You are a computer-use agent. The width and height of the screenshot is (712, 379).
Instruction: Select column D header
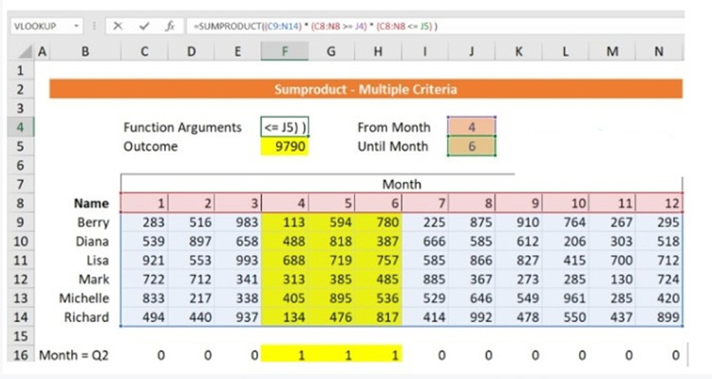pyautogui.click(x=192, y=52)
